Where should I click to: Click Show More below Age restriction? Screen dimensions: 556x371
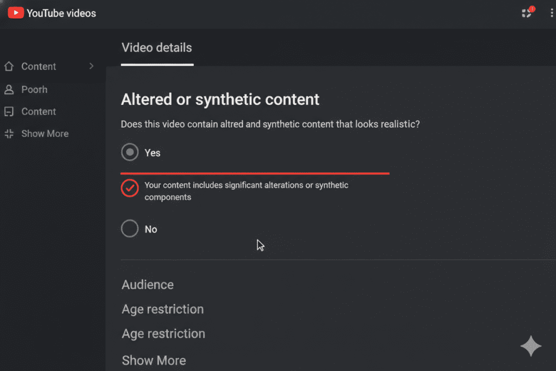click(x=154, y=360)
